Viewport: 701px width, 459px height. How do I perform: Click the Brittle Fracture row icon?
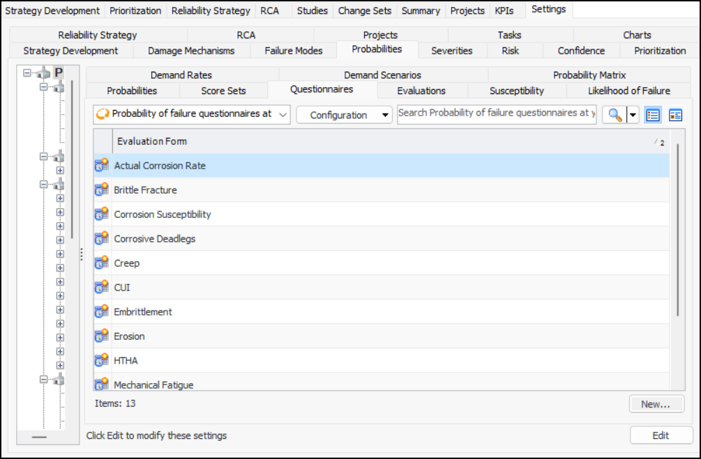102,190
